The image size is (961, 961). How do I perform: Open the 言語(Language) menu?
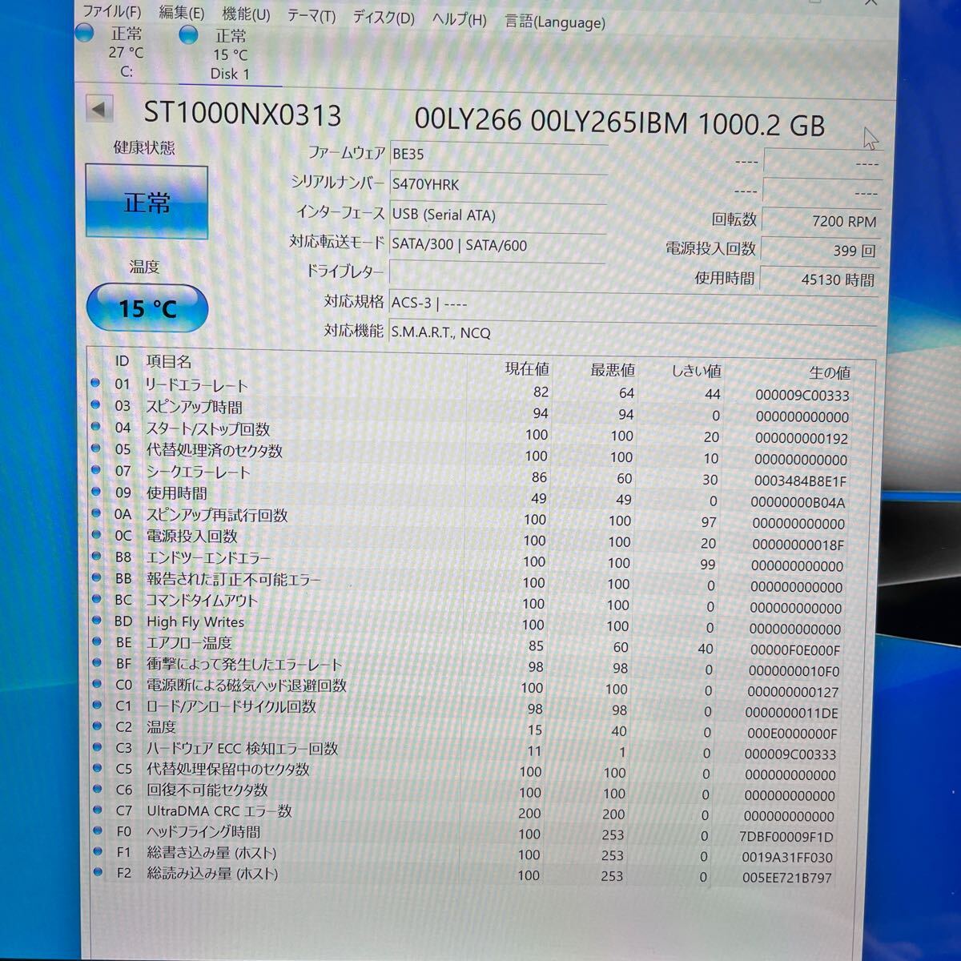click(554, 22)
